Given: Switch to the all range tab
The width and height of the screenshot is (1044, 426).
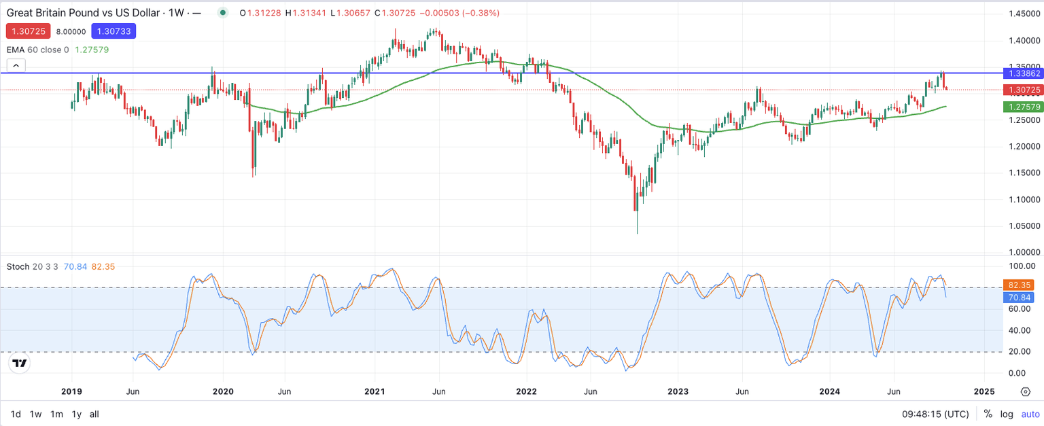Looking at the screenshot, I should (x=94, y=414).
